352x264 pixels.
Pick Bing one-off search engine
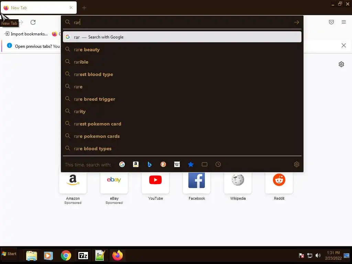(150, 164)
